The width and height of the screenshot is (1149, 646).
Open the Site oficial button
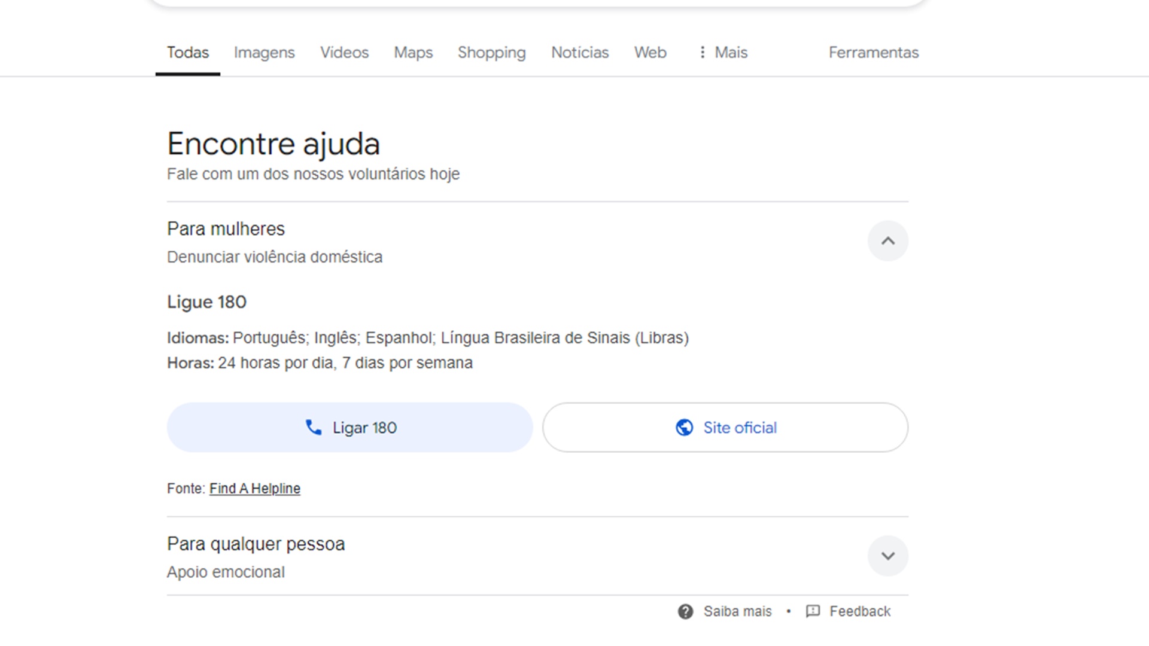pyautogui.click(x=725, y=426)
